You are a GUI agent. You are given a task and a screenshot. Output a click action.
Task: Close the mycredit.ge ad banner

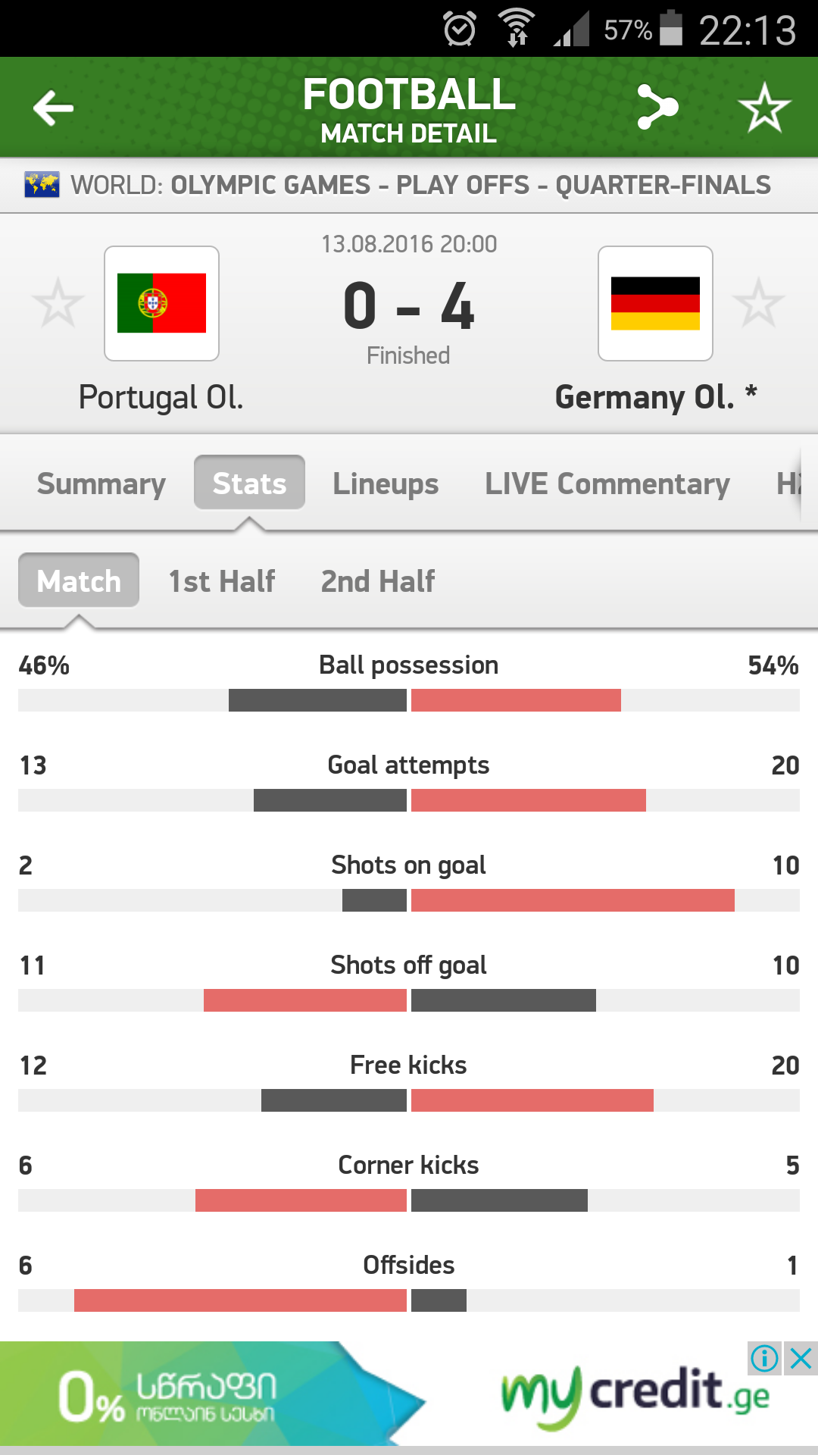(801, 1358)
